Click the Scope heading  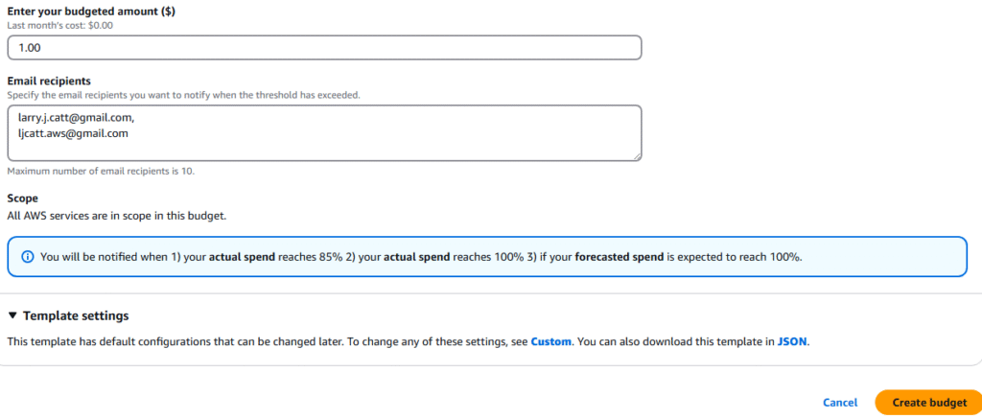pyautogui.click(x=23, y=198)
